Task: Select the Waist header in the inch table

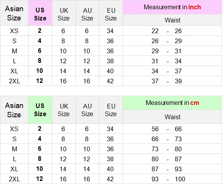Action: coord(172,20)
